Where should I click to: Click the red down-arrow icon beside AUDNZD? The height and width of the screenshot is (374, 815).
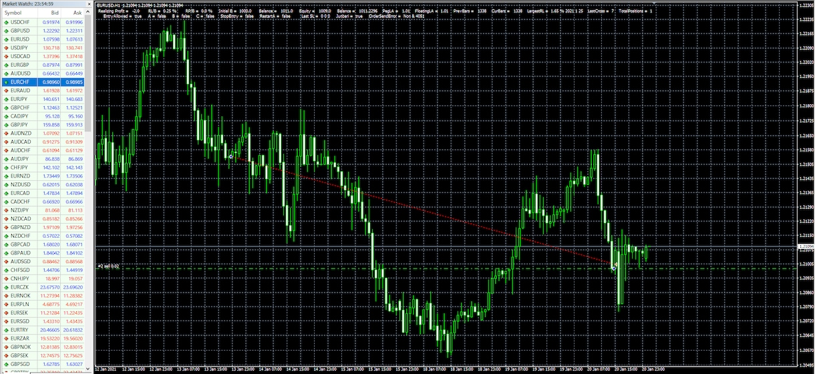coord(6,134)
